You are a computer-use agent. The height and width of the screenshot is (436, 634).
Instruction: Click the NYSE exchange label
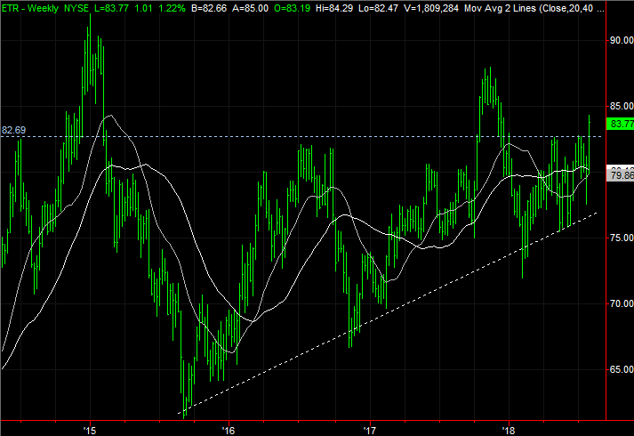pos(76,8)
